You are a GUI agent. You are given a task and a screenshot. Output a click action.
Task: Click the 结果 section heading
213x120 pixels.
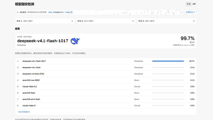(17, 29)
